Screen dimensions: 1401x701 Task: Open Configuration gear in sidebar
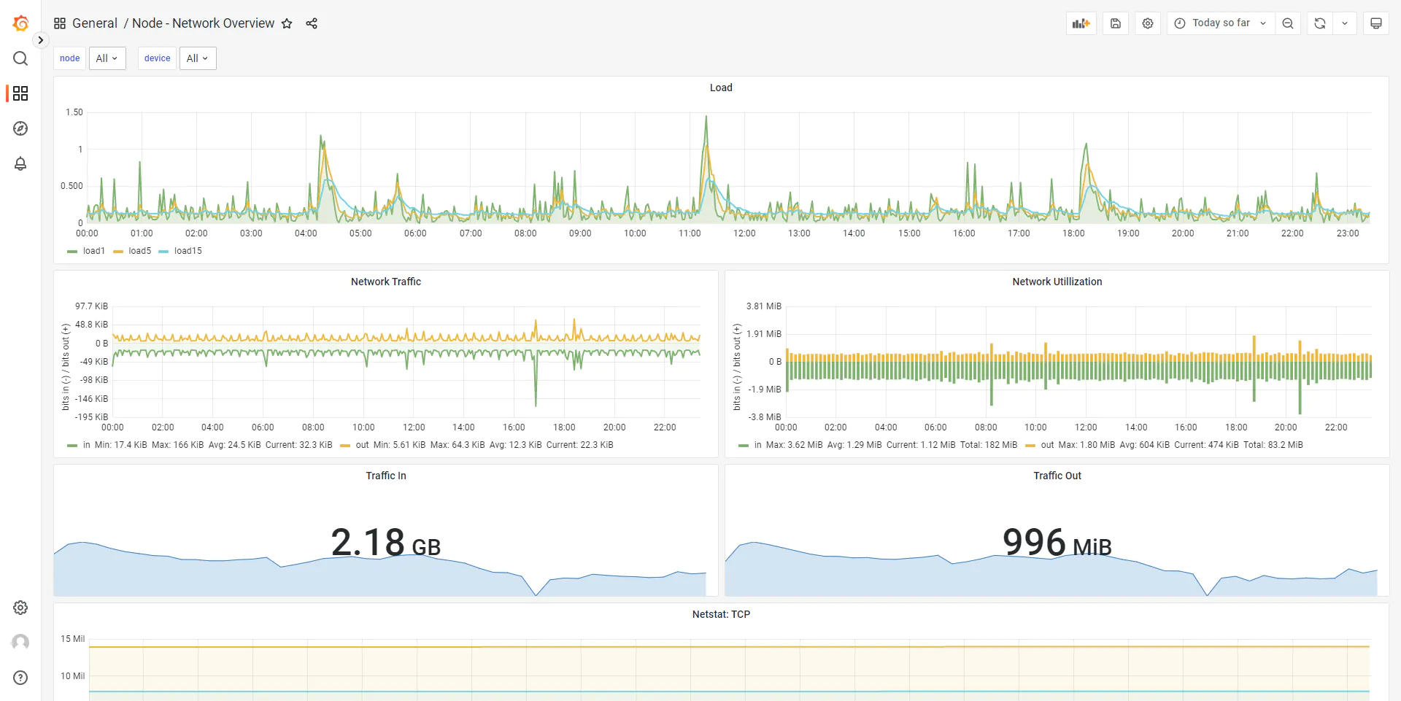(20, 608)
